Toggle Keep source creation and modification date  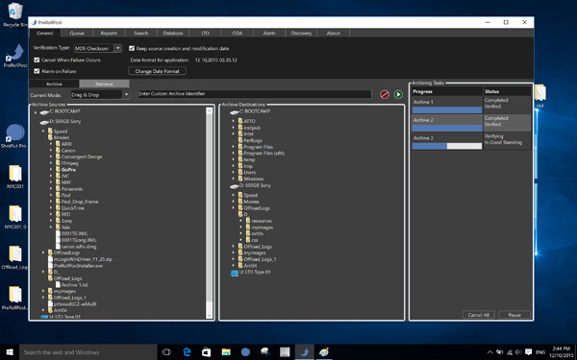[x=132, y=48]
